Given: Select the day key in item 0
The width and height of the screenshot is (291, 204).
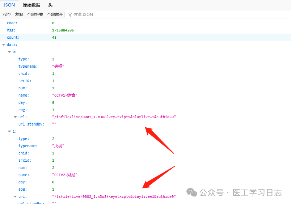Looking at the screenshot, I should (23, 103).
